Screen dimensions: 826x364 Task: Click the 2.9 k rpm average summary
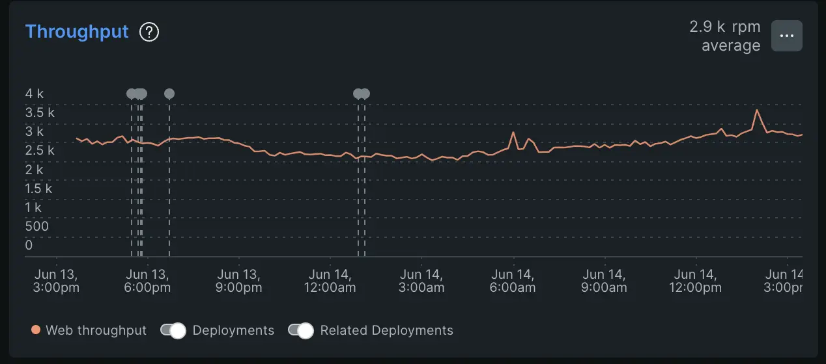(x=724, y=36)
